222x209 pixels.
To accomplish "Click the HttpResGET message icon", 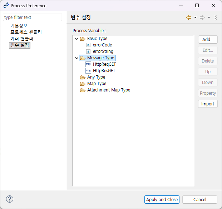I will pyautogui.click(x=88, y=71).
